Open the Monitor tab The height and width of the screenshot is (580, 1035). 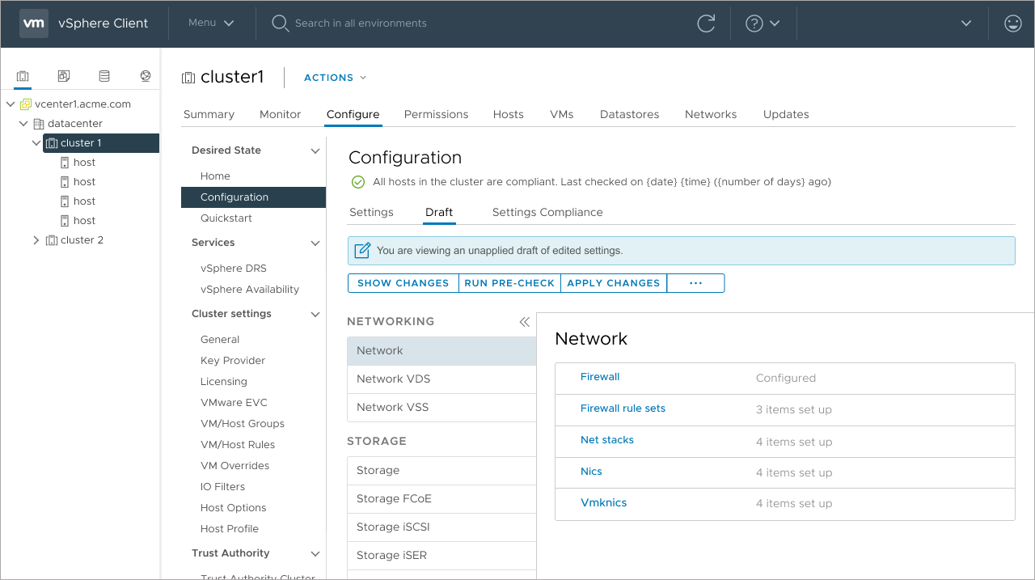[280, 114]
